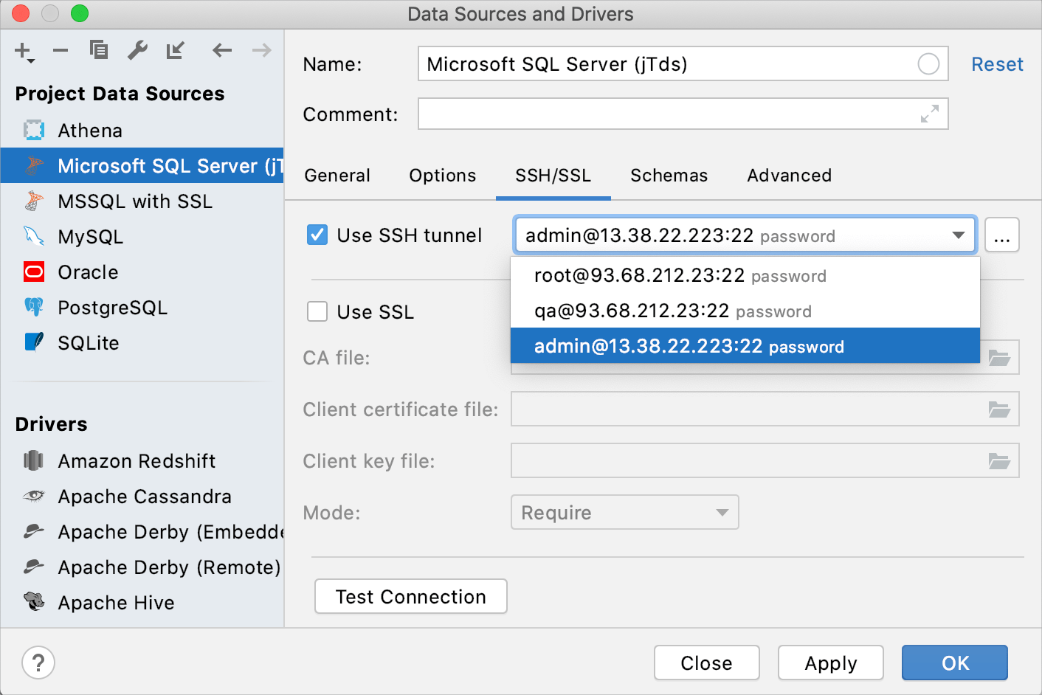Click the Apache Cassandra eye icon
This screenshot has height=695, width=1042.
34,497
